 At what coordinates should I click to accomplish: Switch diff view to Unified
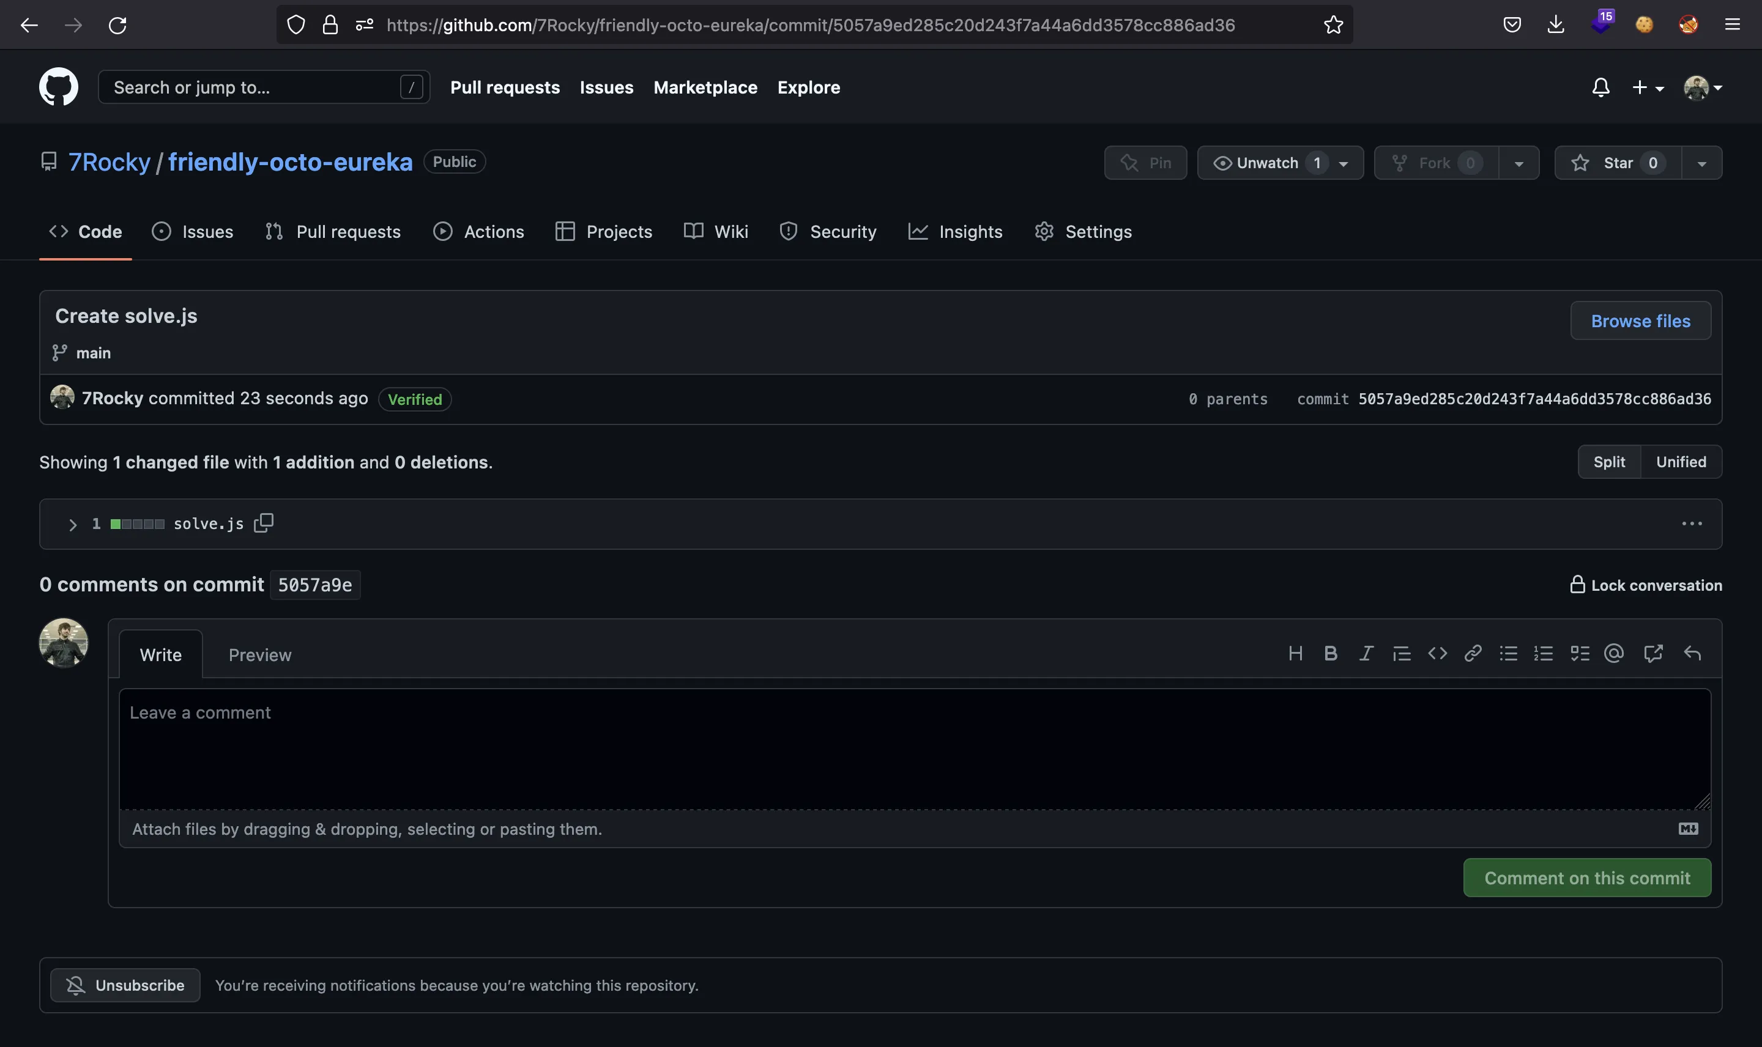click(x=1681, y=462)
